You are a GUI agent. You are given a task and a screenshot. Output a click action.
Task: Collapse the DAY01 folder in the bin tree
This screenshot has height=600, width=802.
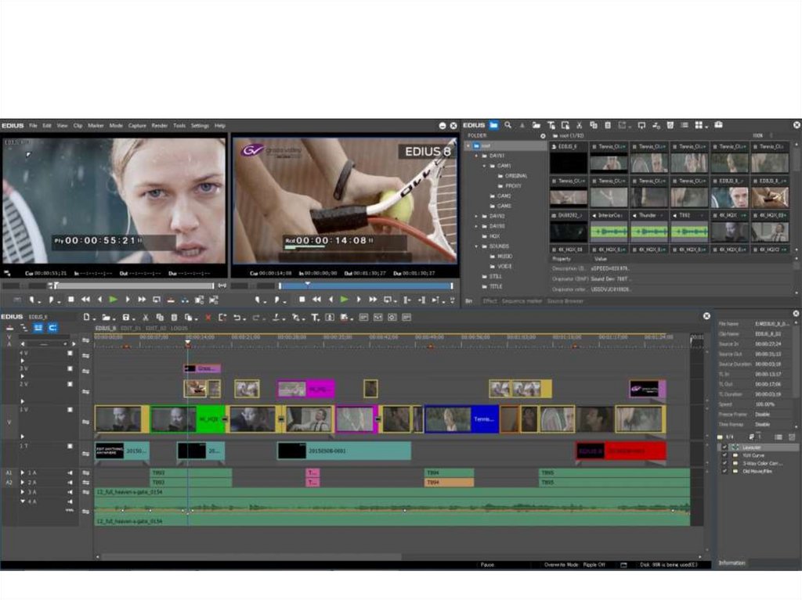pyautogui.click(x=477, y=156)
